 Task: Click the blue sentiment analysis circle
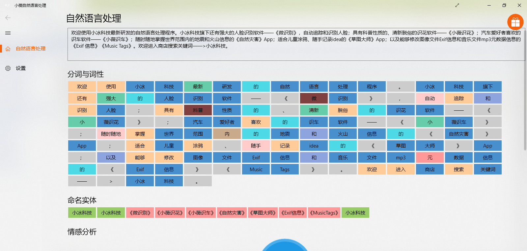tap(285, 245)
